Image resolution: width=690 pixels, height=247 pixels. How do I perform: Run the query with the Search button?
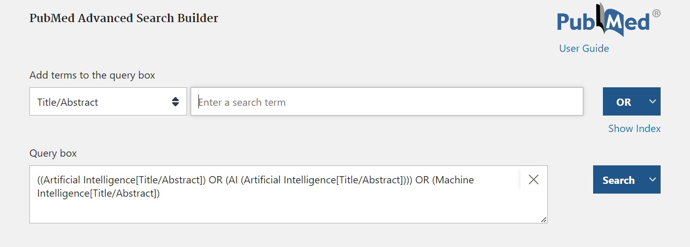point(618,180)
